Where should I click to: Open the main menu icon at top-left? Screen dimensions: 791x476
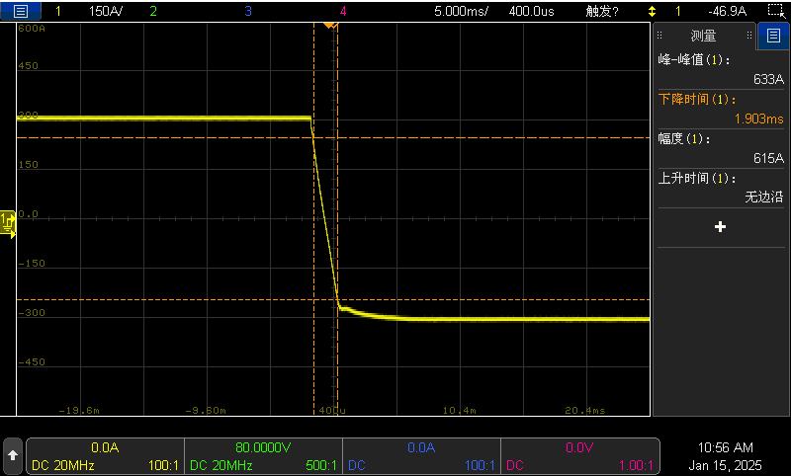[x=21, y=11]
